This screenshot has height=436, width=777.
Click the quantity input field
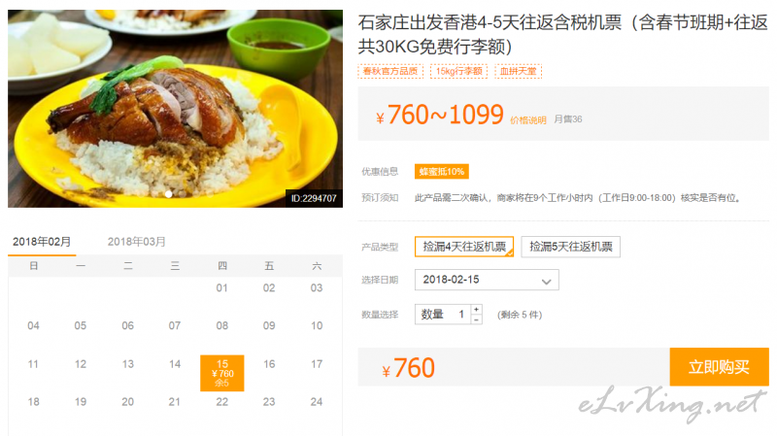tap(443, 315)
